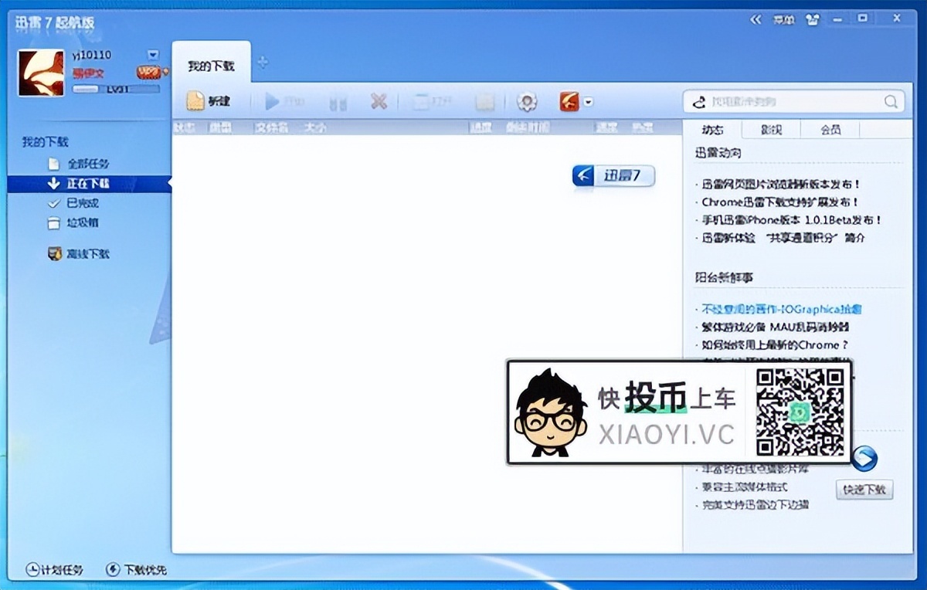Open link 迅雷网页图片浏览器新版本发布
Screen dimensions: 927x590
[780, 185]
